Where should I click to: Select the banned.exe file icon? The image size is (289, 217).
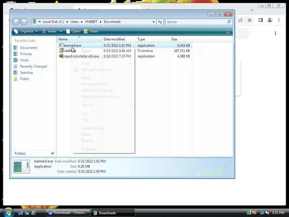click(x=61, y=45)
